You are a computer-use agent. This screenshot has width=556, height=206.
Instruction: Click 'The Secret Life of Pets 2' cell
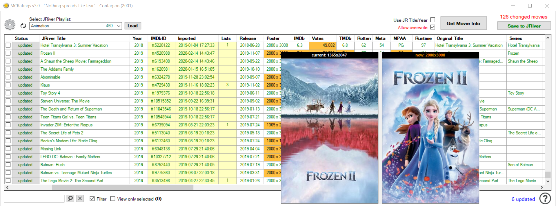(x=85, y=133)
